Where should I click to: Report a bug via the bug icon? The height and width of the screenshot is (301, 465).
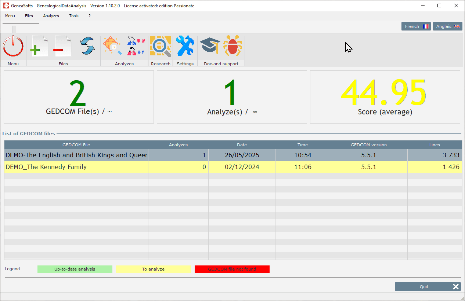[233, 46]
